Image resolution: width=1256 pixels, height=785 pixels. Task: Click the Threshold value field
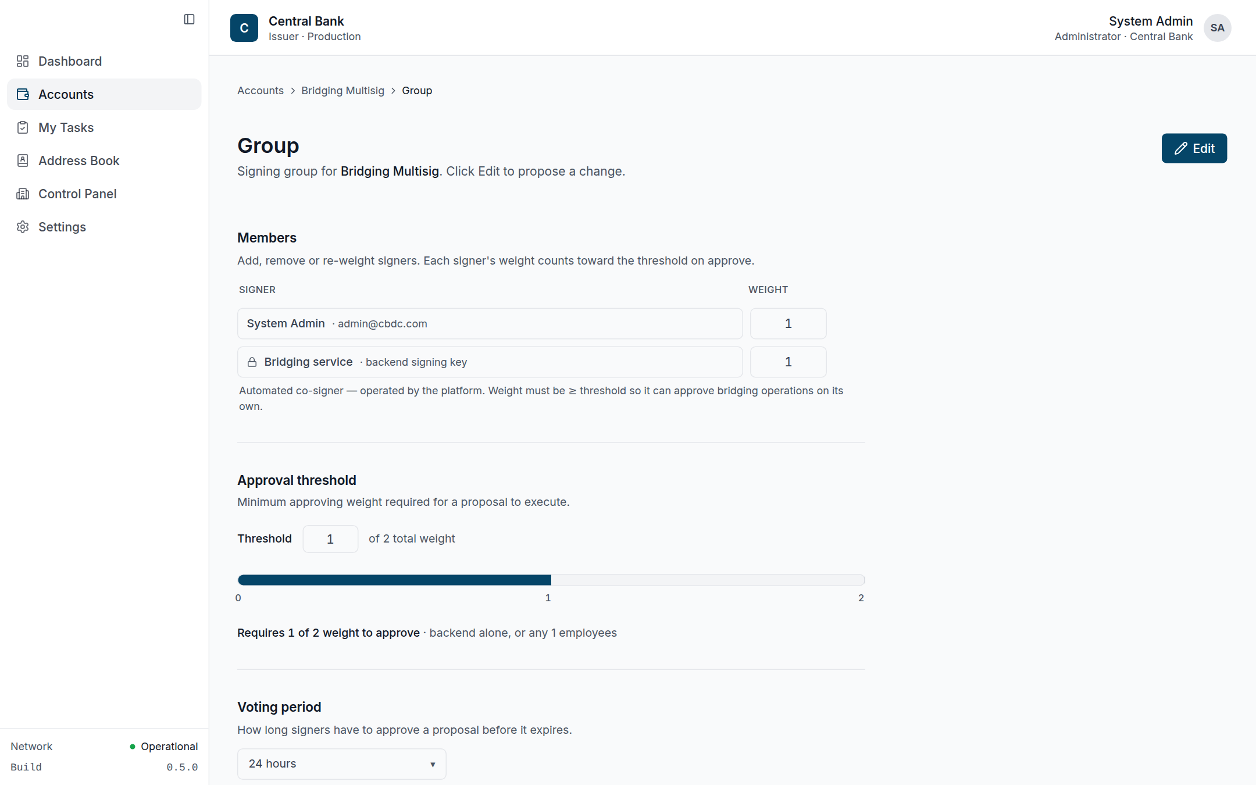(x=330, y=539)
